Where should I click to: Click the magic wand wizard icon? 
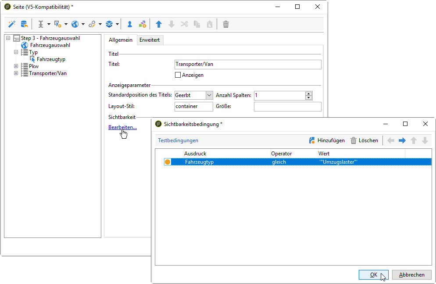point(12,24)
